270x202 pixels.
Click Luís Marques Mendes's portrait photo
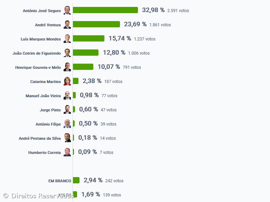point(67,39)
